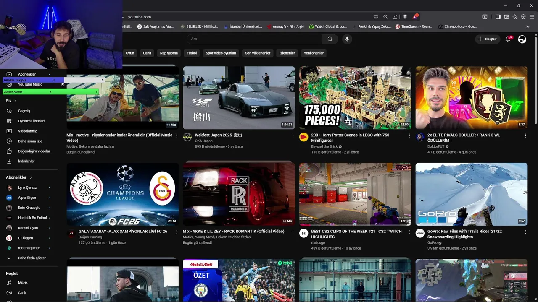Open the Ajax Galatasaray FC26 thumbnail
Viewport: 538px width, 302px height.
pos(123,194)
